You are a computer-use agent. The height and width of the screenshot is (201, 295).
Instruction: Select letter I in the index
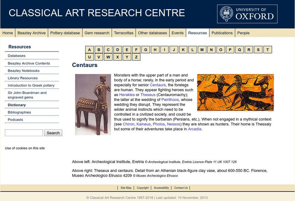164,50
